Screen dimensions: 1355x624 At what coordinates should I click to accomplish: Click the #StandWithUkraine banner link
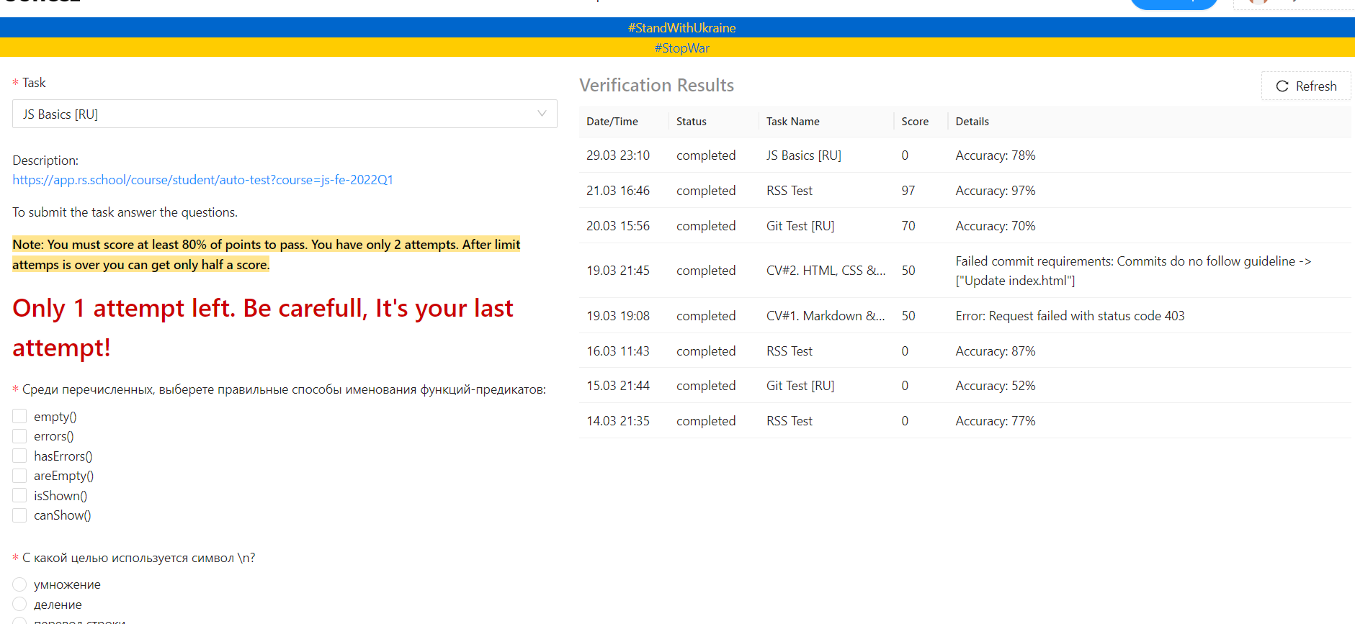point(681,28)
